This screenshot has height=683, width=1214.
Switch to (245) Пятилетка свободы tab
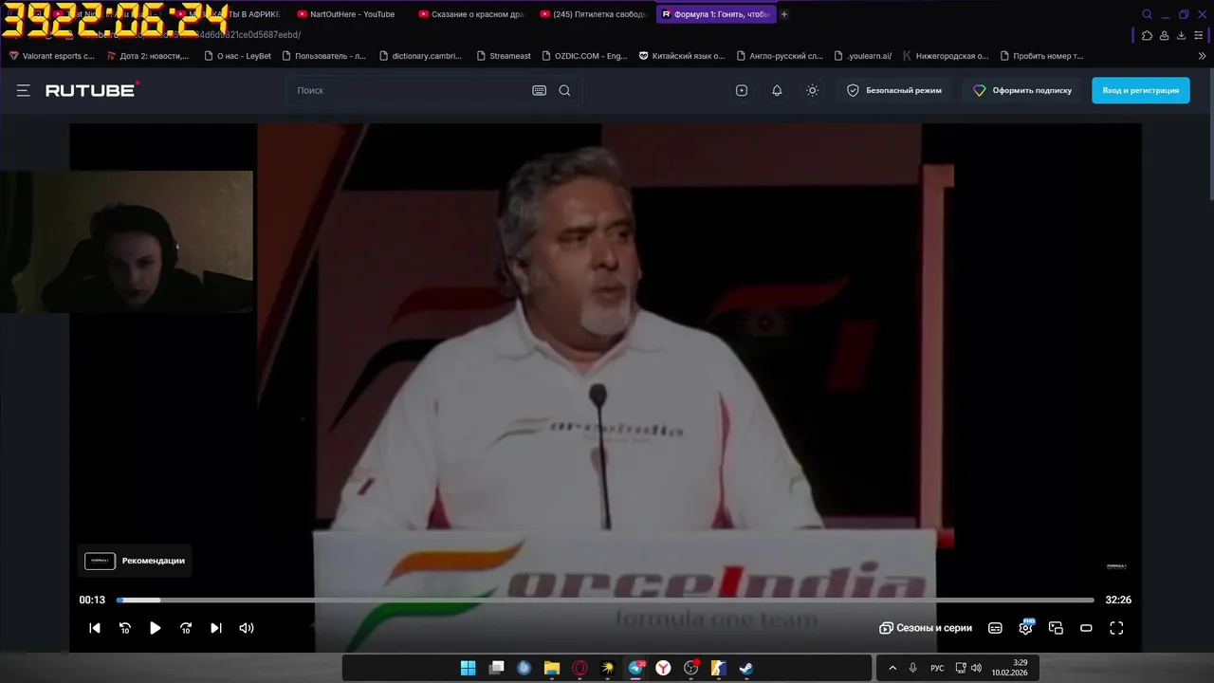[x=595, y=14]
